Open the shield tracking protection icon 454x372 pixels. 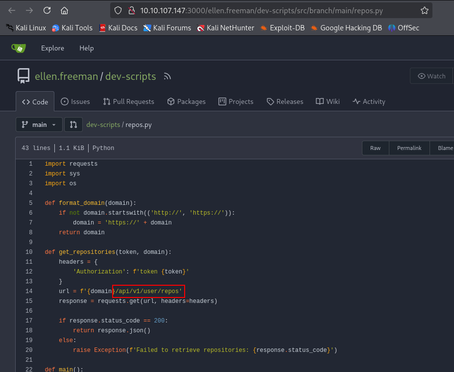[x=118, y=11]
